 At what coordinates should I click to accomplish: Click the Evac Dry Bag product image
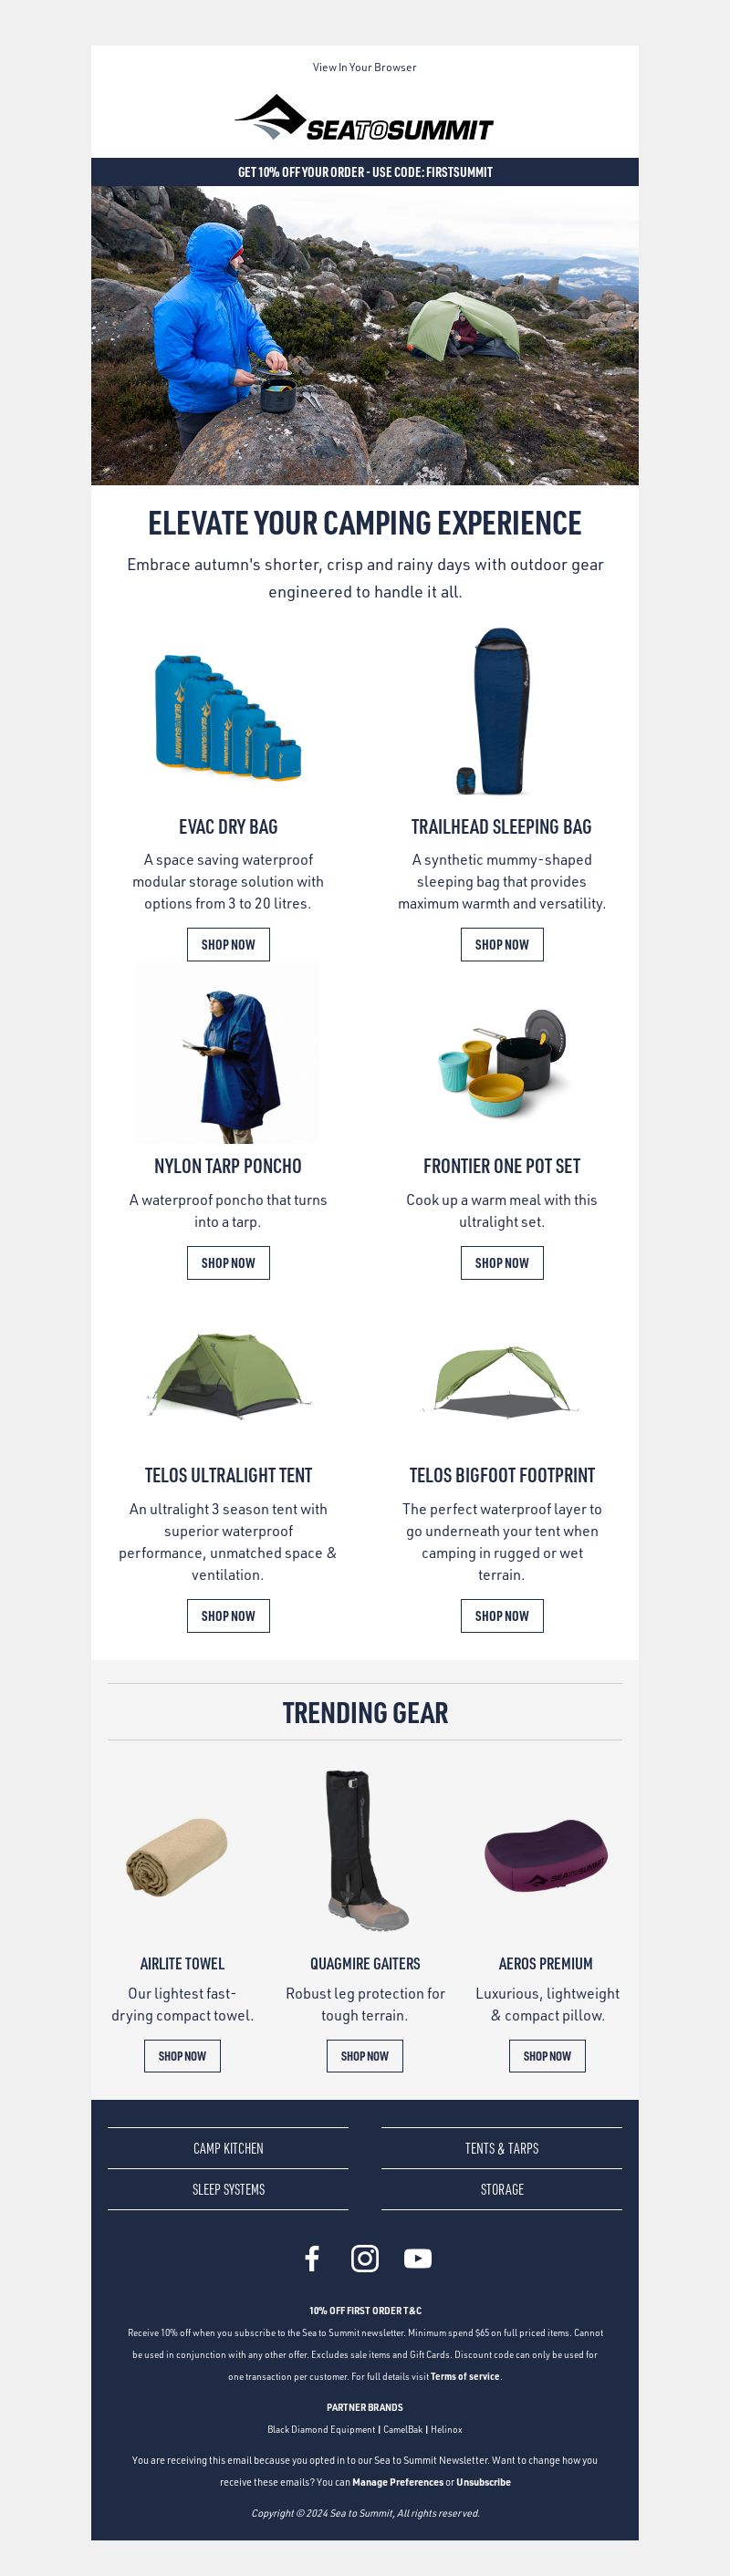pos(228,714)
